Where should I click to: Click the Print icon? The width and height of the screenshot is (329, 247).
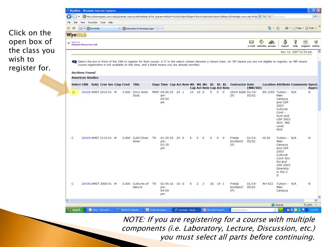[x=287, y=28]
